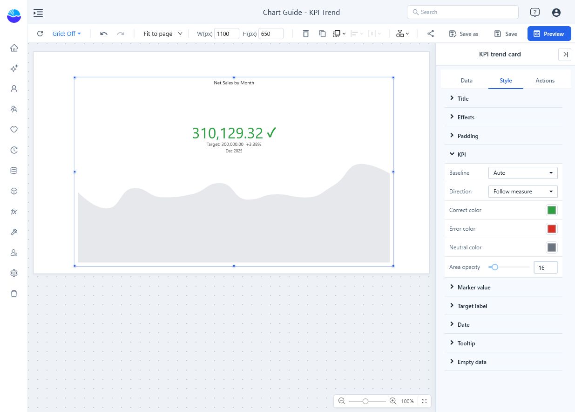Click the Search input field

(x=463, y=12)
